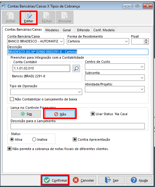Close the window with red X
This screenshot has width=155, height=187.
(148, 6)
